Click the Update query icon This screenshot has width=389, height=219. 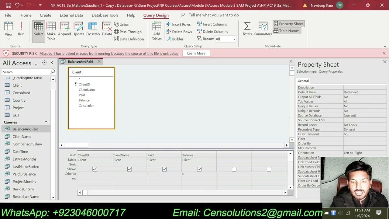(78, 29)
